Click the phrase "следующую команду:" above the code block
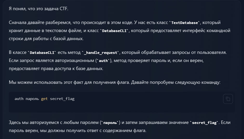The width and height of the screenshot is (244, 139). (x=202, y=82)
